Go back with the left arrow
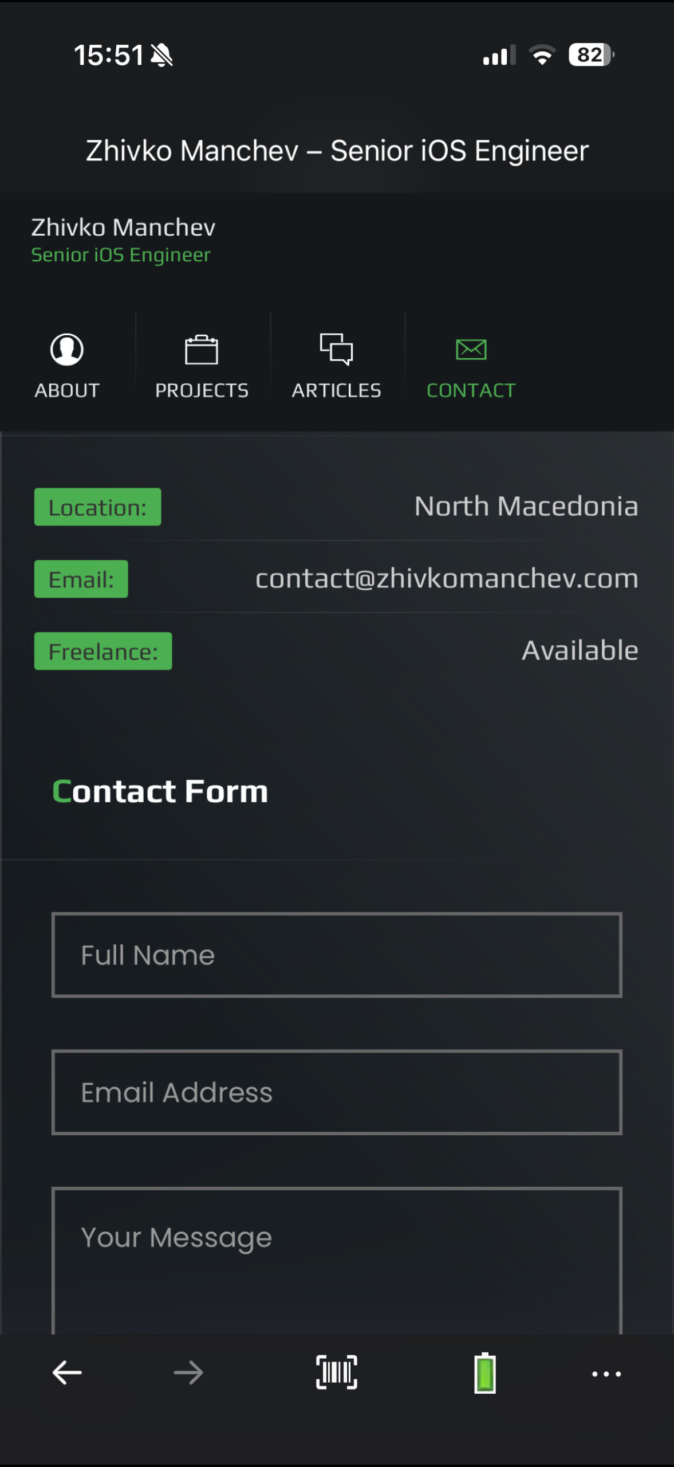Viewport: 674px width, 1467px height. point(67,1372)
